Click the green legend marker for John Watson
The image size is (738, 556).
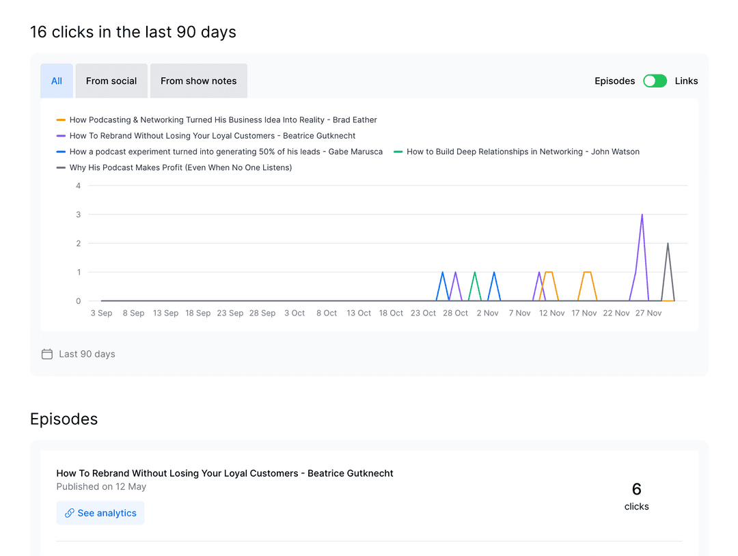point(398,152)
